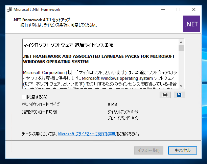
Task: Click the installer icon in title bar
Action: pyautogui.click(x=9, y=9)
